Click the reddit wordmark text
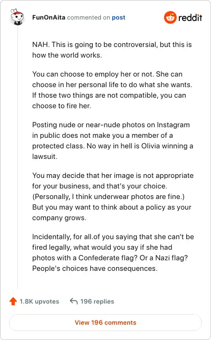211x340 pixels. coord(190,17)
